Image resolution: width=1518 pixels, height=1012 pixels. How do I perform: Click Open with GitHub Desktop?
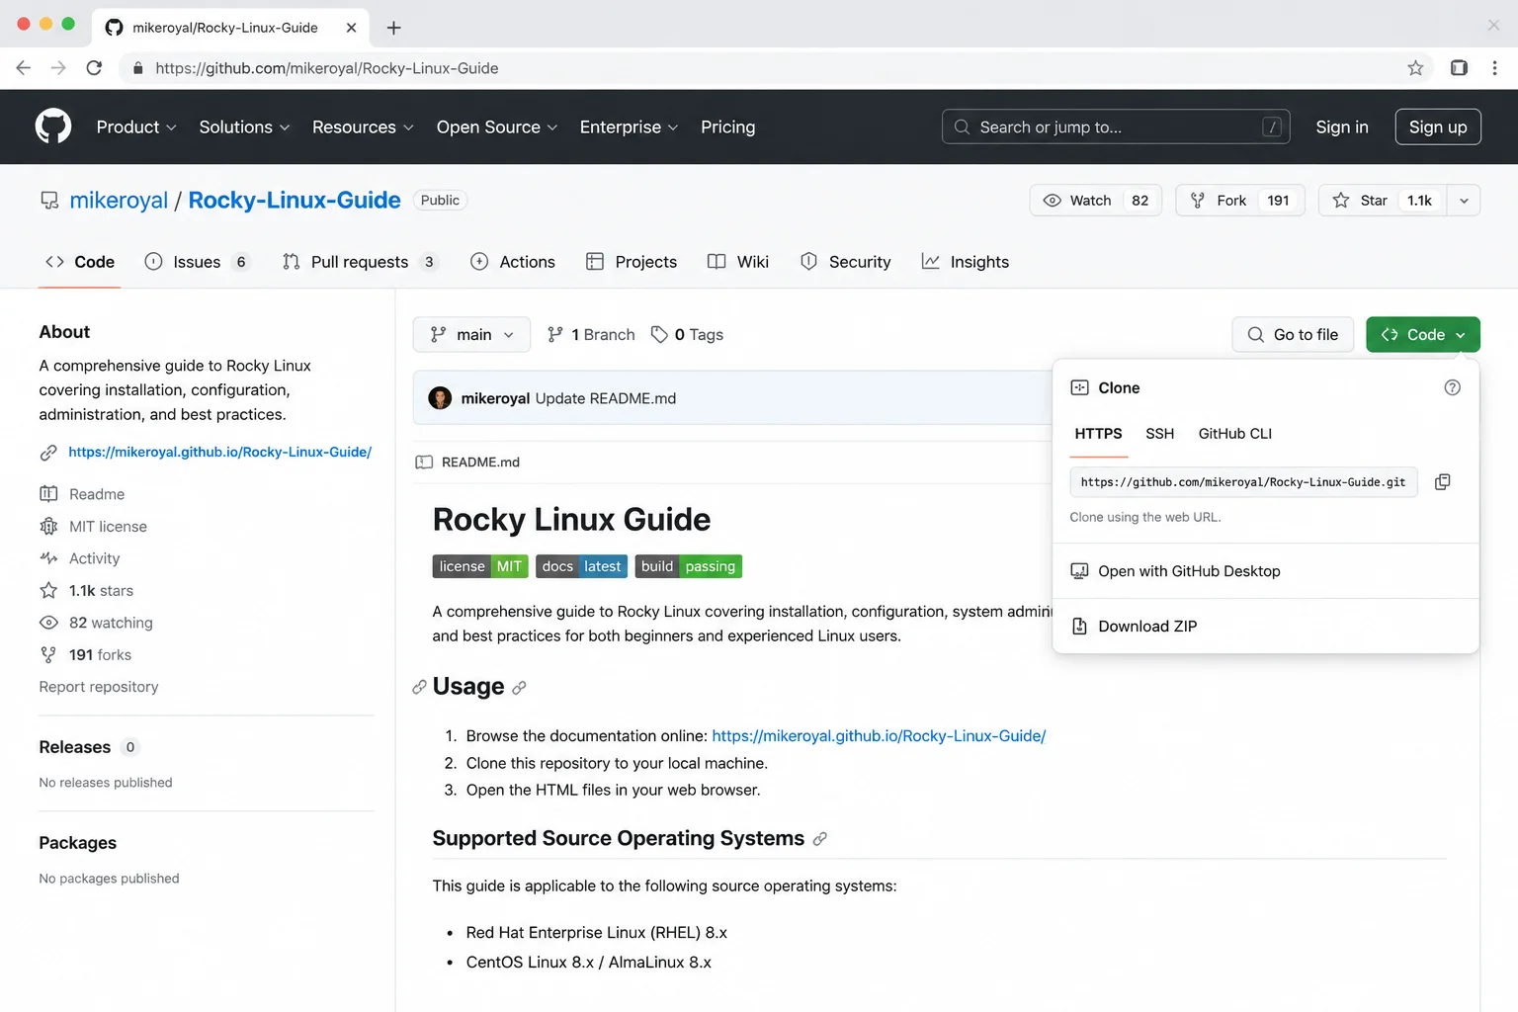point(1266,571)
